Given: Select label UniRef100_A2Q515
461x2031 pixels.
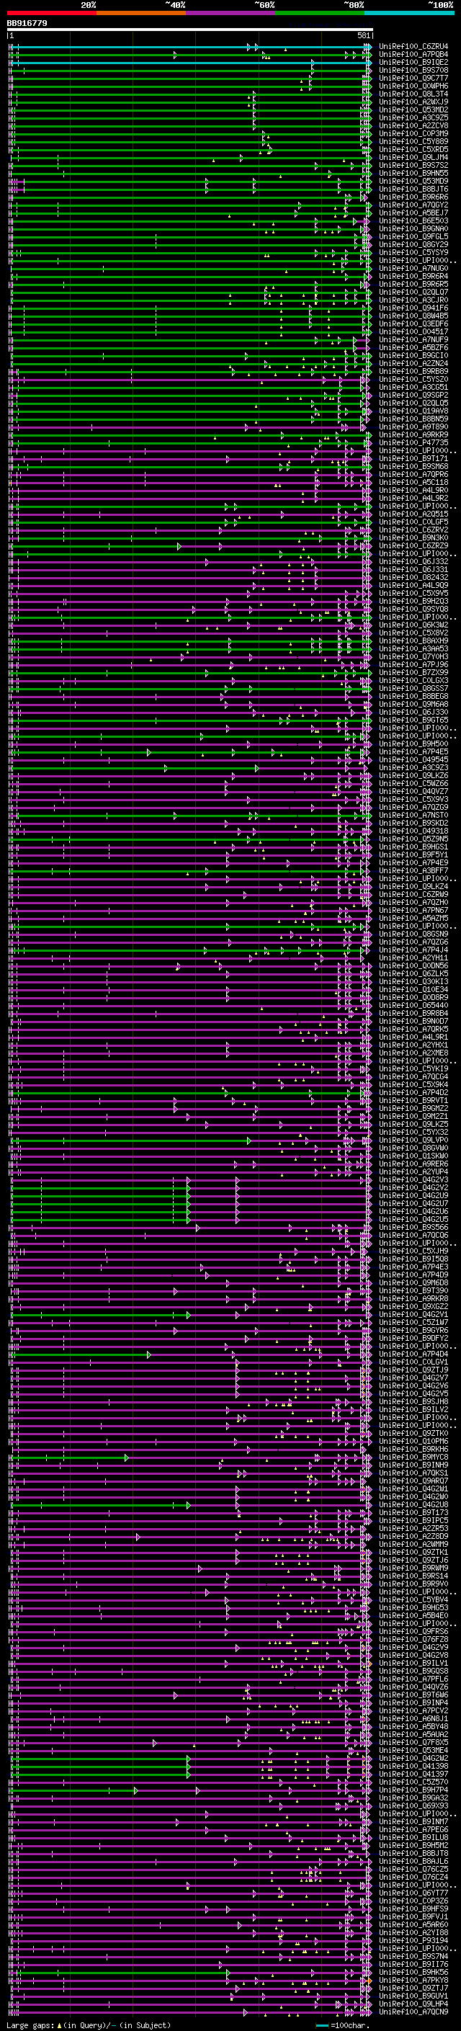Looking at the screenshot, I should point(413,514).
